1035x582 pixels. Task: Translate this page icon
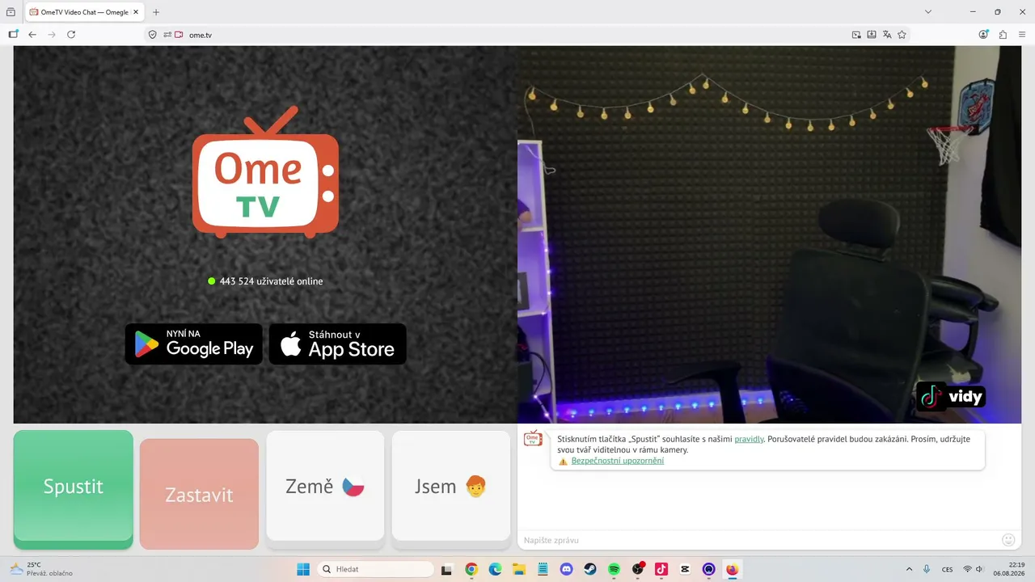[x=887, y=35]
